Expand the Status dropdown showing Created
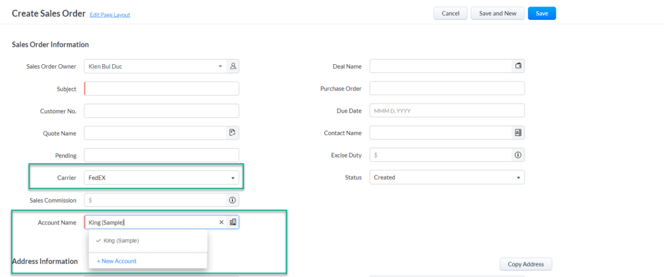 [447, 177]
